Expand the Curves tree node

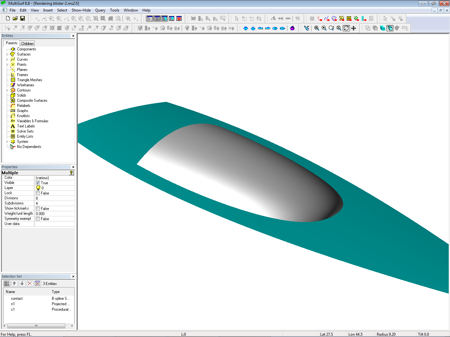(x=7, y=59)
